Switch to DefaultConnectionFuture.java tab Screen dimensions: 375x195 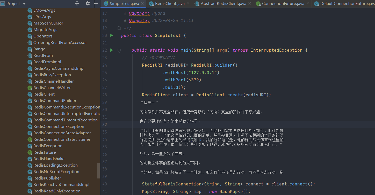(x=347, y=3)
